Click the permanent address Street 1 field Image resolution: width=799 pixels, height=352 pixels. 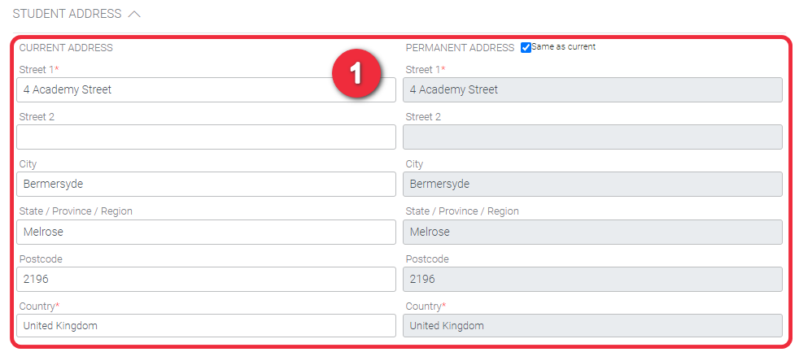(592, 89)
